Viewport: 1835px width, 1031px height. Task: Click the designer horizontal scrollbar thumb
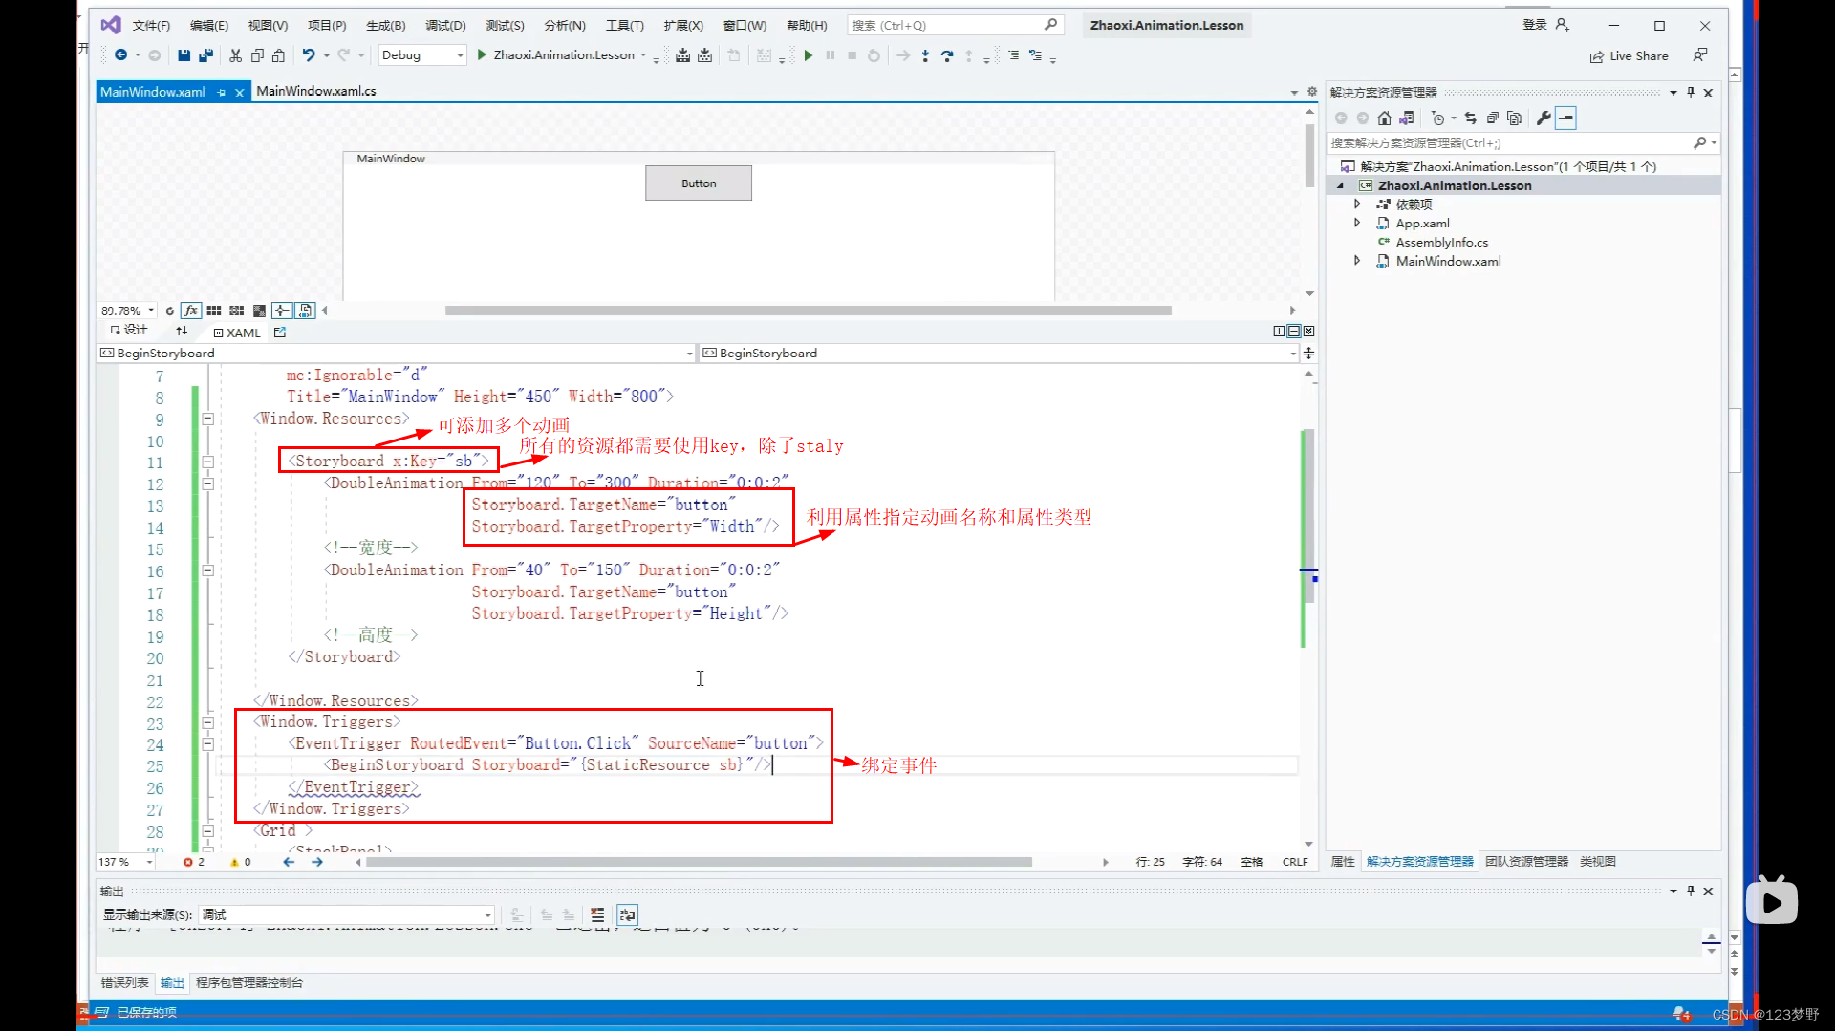point(808,311)
